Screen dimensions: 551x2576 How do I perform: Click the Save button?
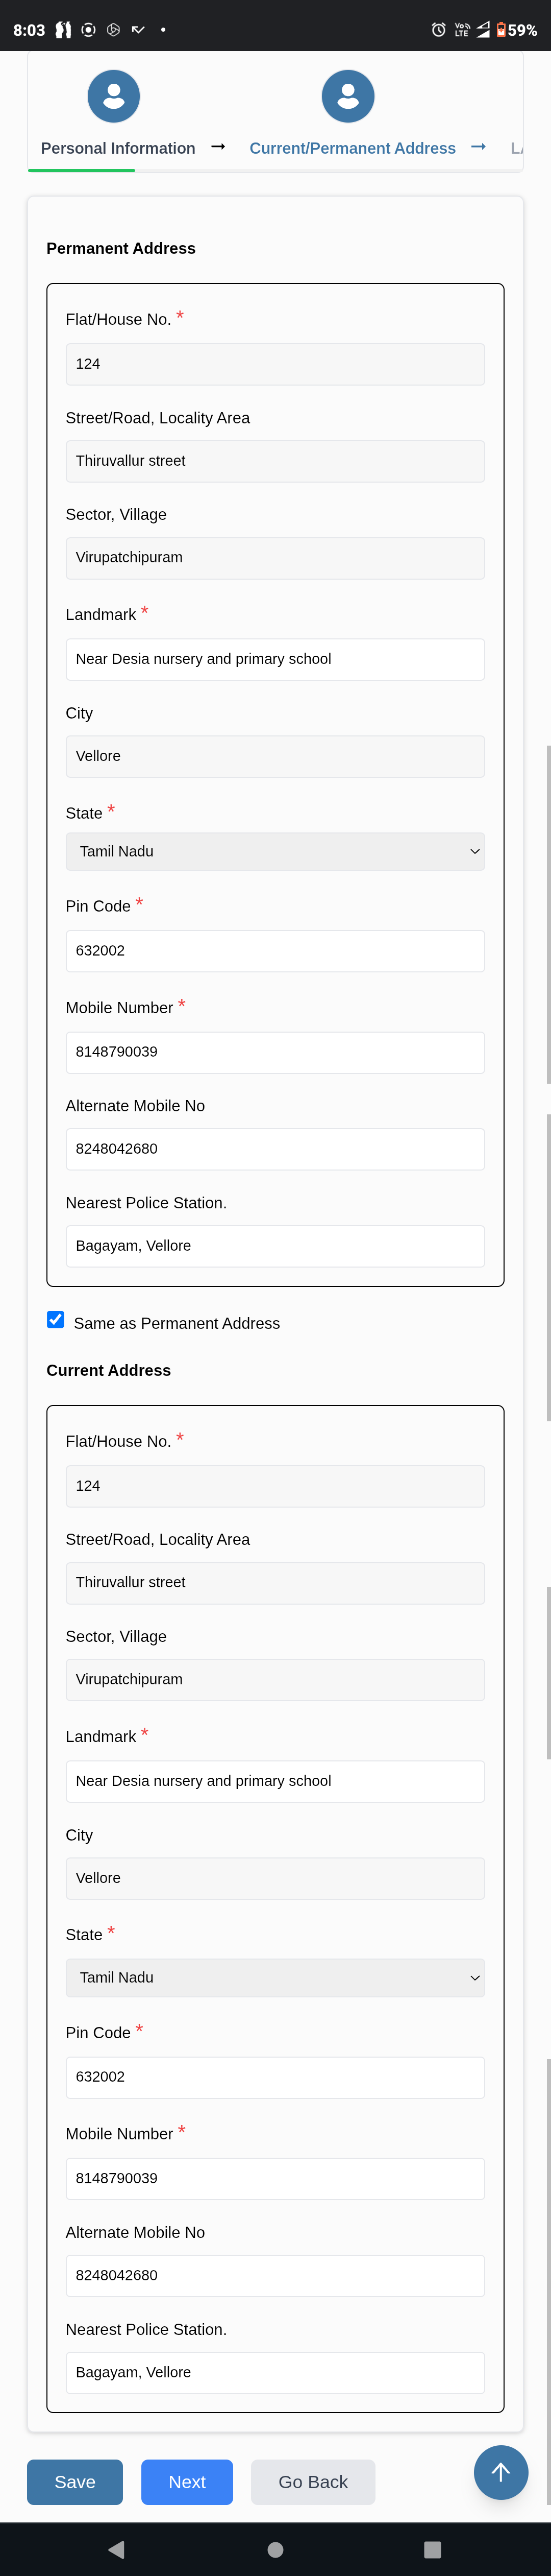[x=75, y=2481]
